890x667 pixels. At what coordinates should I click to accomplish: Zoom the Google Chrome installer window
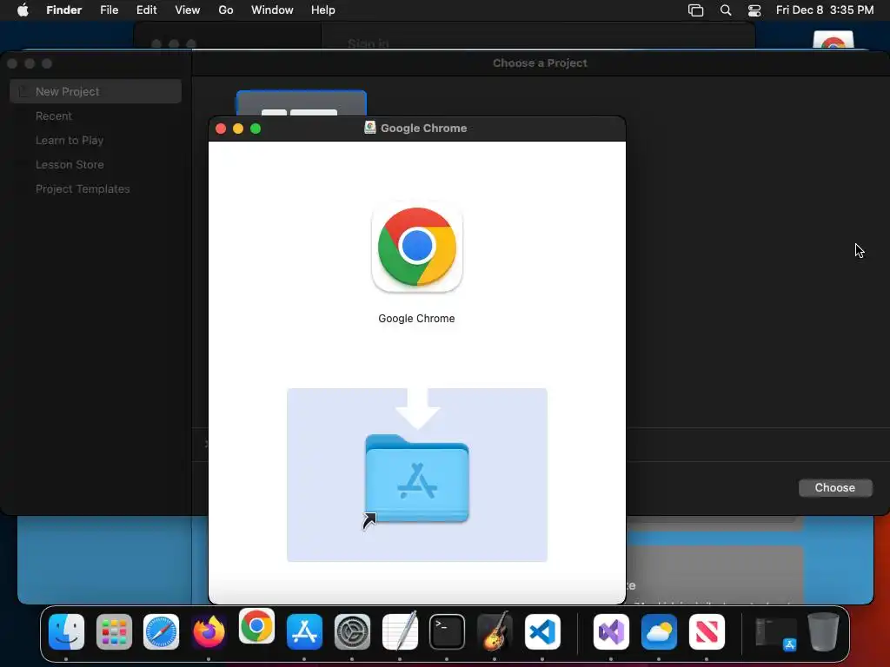click(256, 129)
